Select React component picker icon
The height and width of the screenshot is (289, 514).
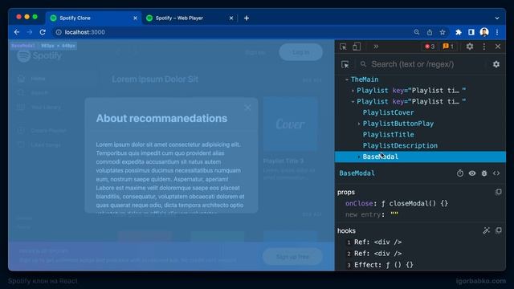pos(345,64)
